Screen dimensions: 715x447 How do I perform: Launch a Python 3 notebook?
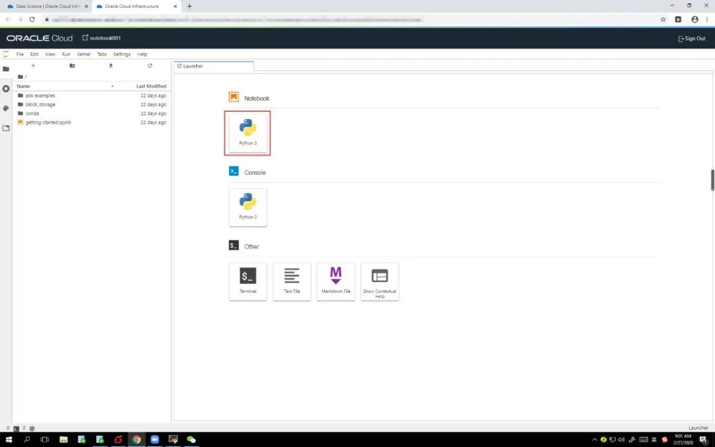[x=248, y=132]
